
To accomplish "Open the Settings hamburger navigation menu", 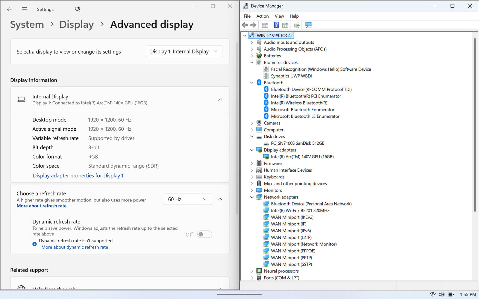I will point(25,9).
